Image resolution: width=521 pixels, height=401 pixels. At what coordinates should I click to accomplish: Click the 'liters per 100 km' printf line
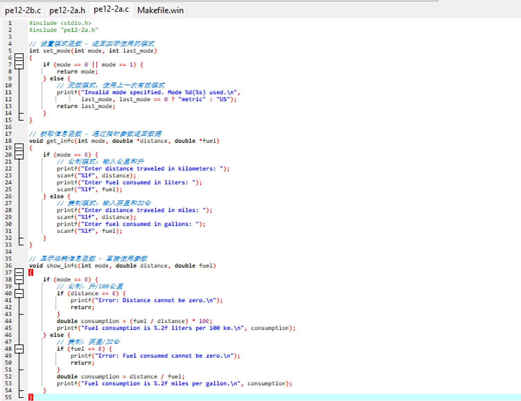coord(176,328)
